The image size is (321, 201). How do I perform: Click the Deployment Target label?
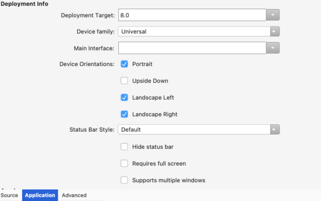tap(88, 15)
